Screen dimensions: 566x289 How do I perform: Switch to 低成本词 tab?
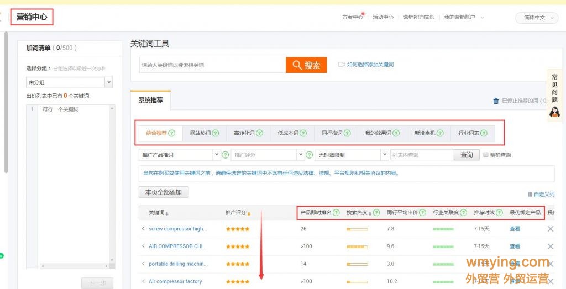pos(292,133)
